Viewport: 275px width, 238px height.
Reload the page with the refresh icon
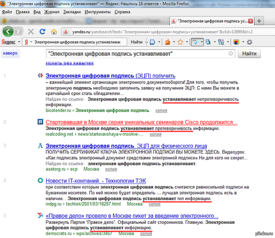(x=42, y=31)
